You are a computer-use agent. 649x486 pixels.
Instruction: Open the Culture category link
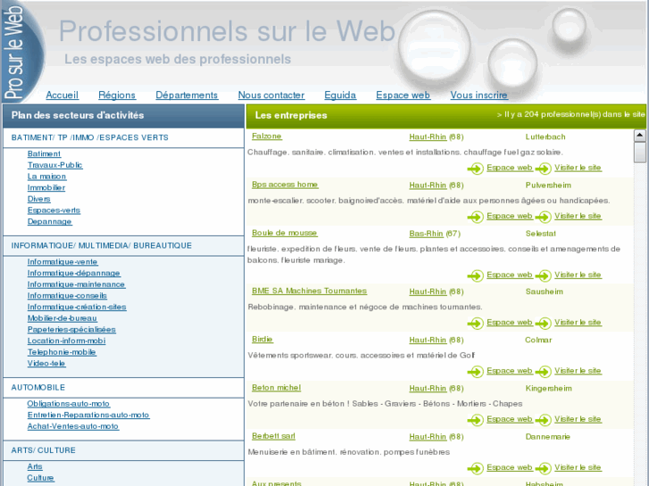(40, 478)
